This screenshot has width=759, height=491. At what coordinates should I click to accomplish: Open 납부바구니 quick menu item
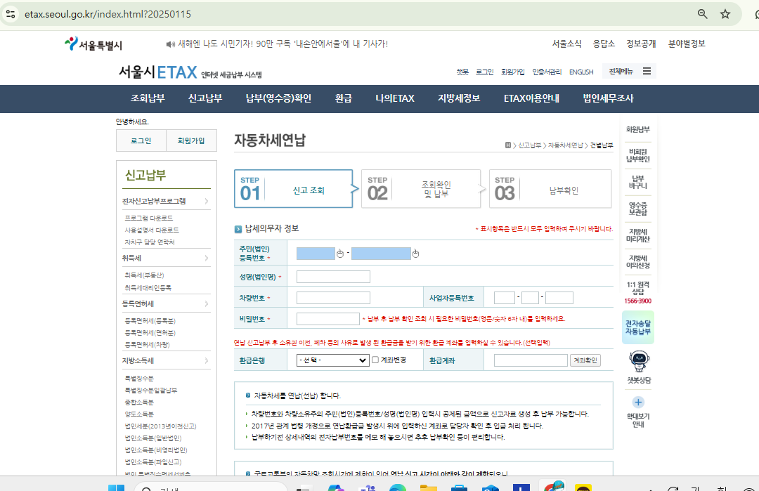pyautogui.click(x=638, y=182)
